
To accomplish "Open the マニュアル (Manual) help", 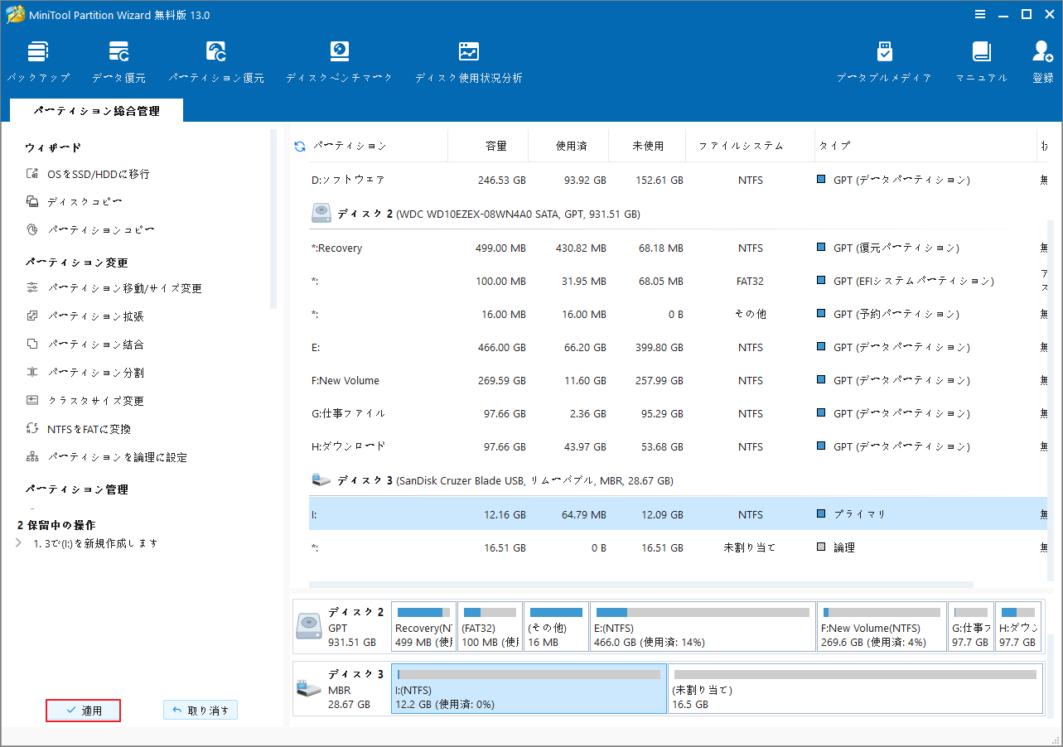I will [981, 60].
